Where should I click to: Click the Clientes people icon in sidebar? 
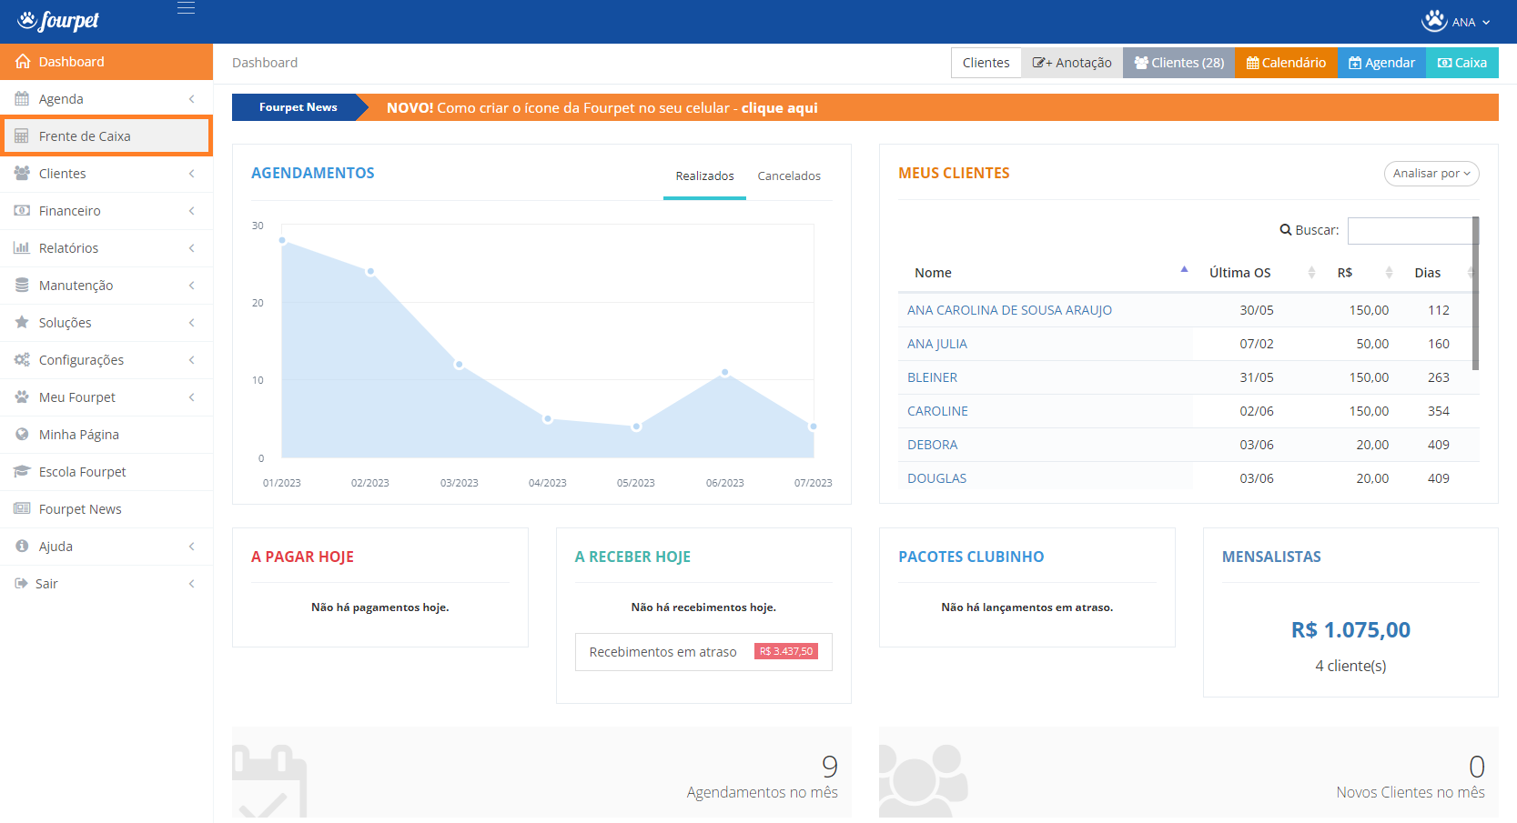pos(22,174)
